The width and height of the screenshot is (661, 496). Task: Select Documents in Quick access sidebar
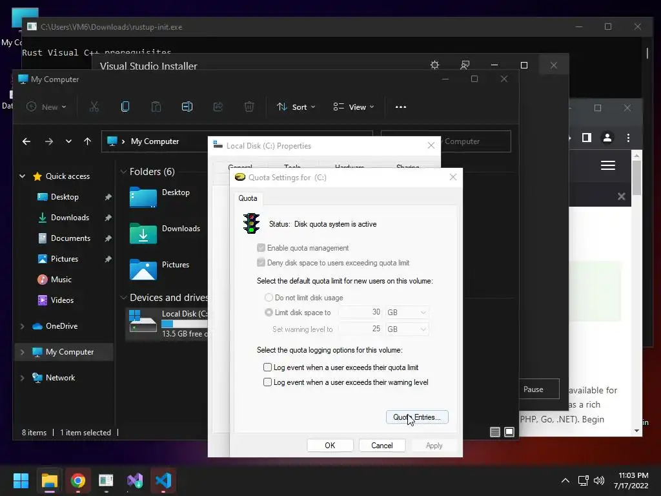coord(70,238)
